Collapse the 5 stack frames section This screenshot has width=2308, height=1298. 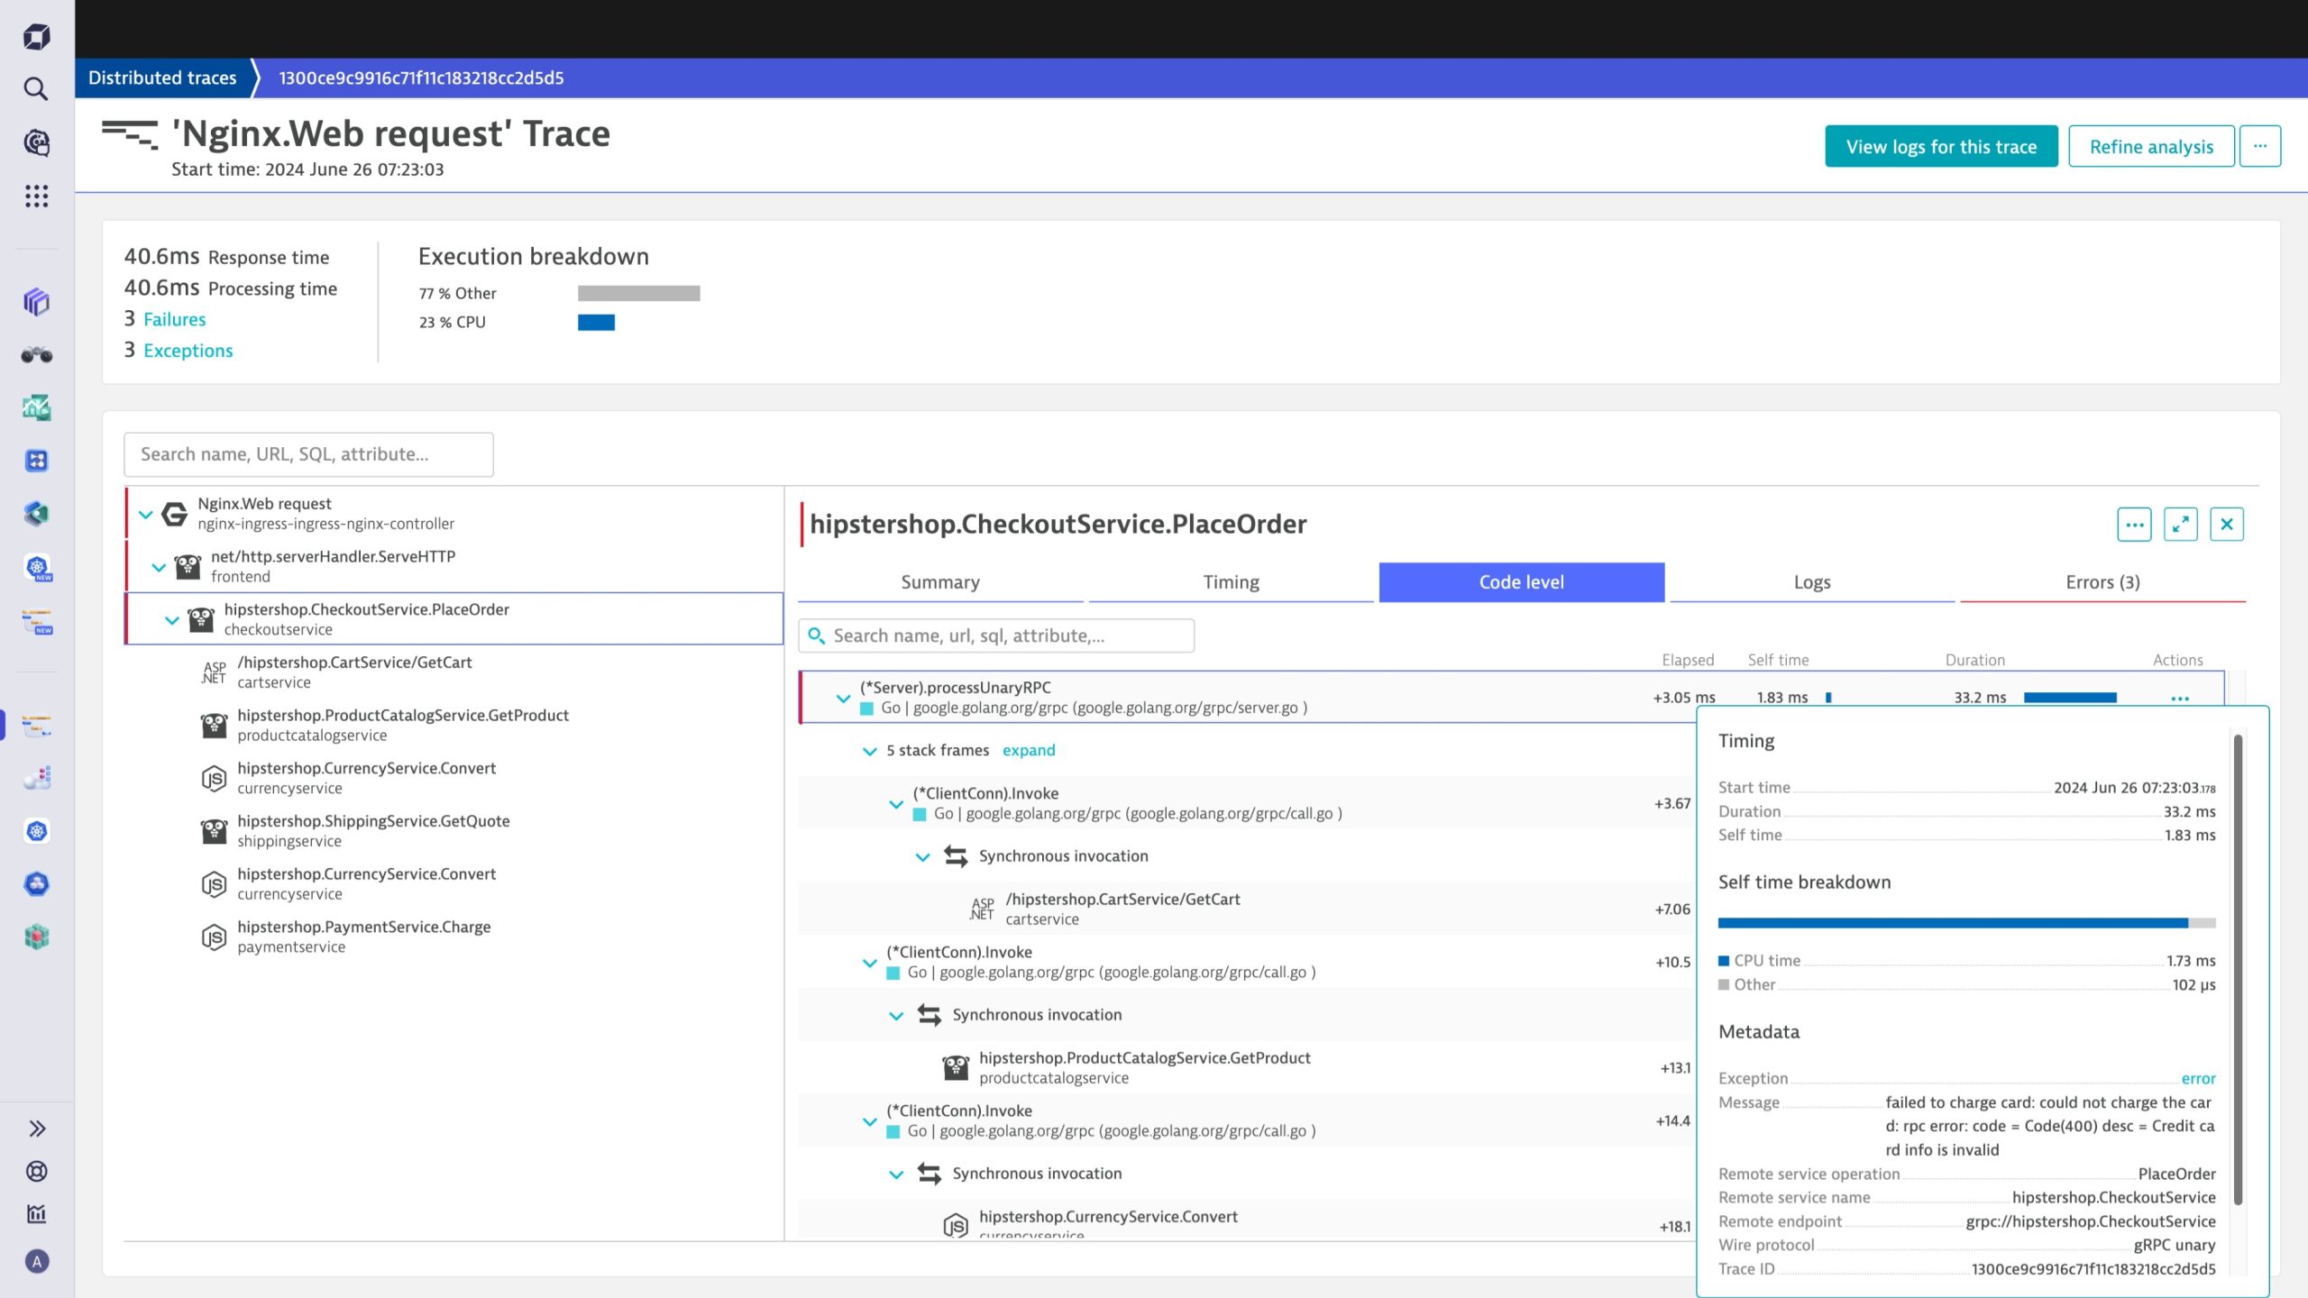coord(869,750)
